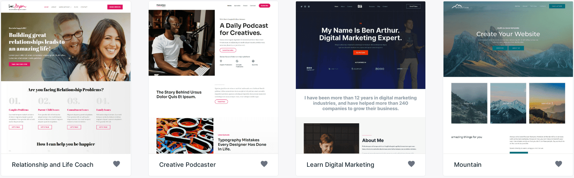Click Lori Bryson logo in first template

pos(17,7)
